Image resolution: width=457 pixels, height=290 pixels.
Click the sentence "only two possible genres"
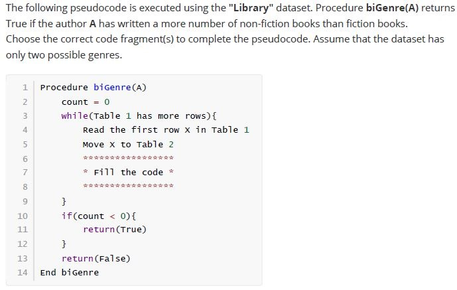(x=64, y=55)
